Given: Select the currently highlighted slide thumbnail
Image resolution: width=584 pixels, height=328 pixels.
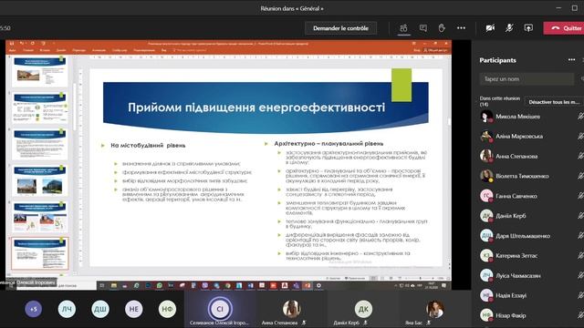Looking at the screenshot, I should 40,254.
